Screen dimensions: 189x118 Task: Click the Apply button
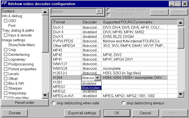[174, 113]
